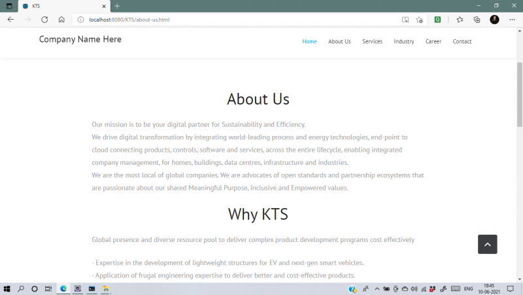Viewport: 523px width, 295px height.
Task: Open the link-shaped tray icon
Action: 443,289
